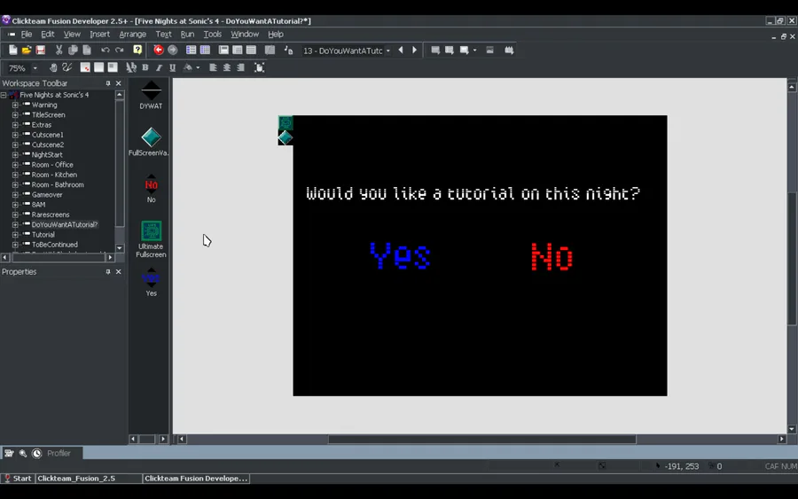Open the Storyboard Editor icon
The image size is (798, 499).
pos(191,50)
